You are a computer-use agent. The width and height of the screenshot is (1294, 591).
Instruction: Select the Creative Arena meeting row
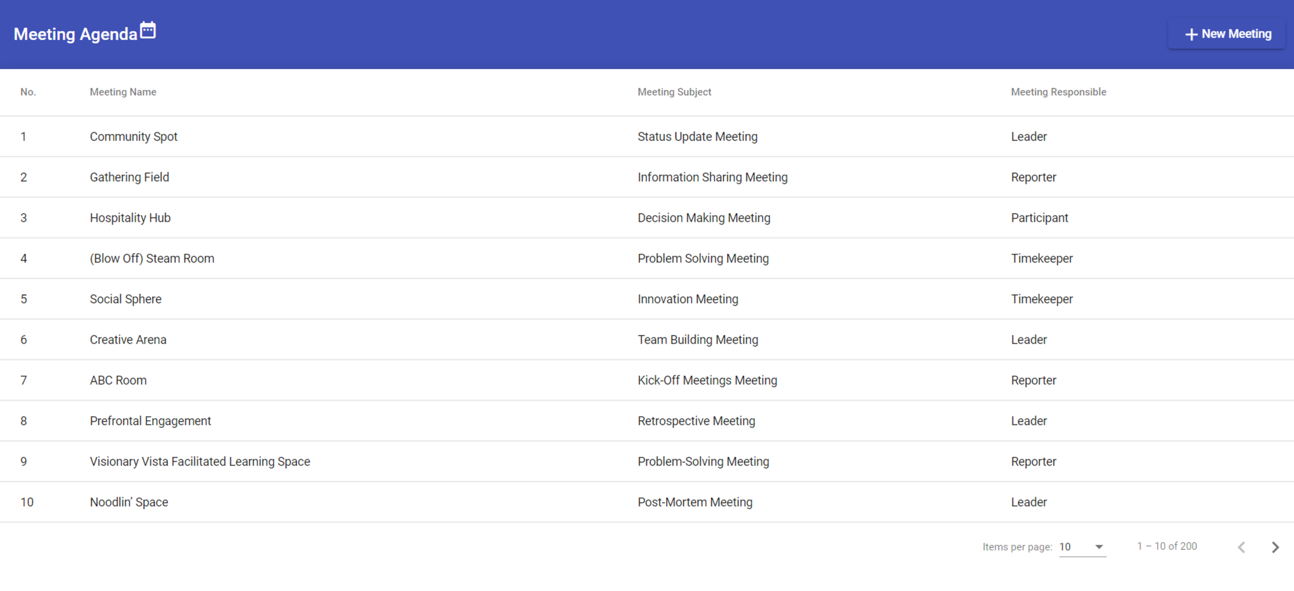coord(128,340)
